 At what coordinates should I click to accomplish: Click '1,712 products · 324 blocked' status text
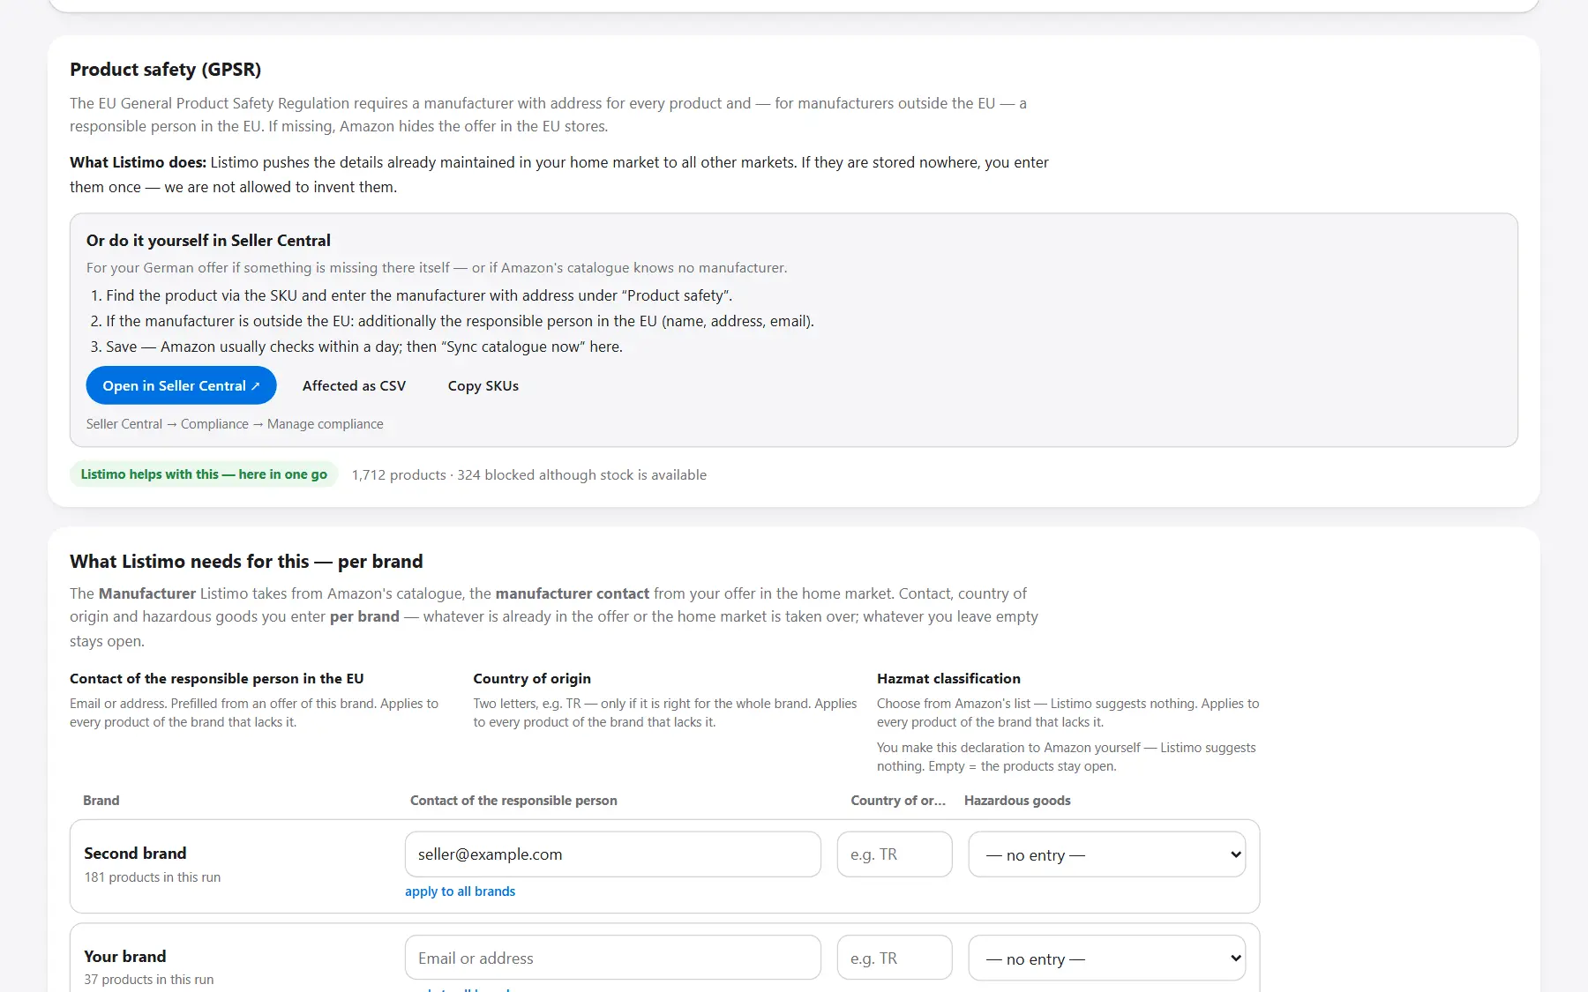(x=529, y=474)
